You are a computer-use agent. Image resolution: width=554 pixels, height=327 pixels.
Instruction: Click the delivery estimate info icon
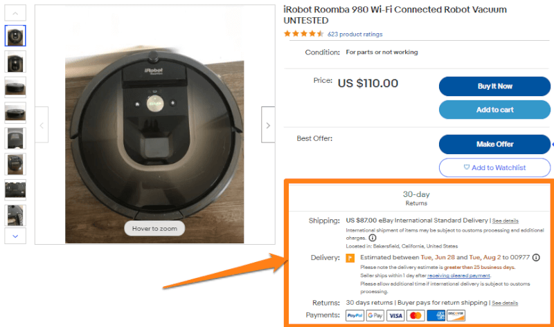[x=536, y=257]
